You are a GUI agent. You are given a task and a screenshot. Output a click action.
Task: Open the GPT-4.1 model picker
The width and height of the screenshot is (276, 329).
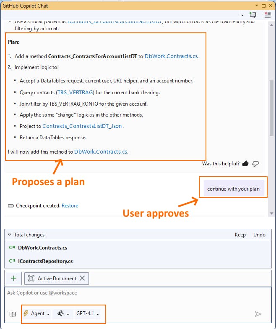click(x=88, y=314)
